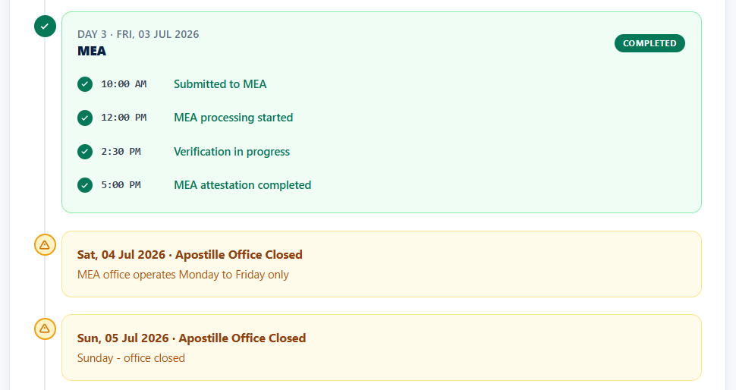Image resolution: width=736 pixels, height=390 pixels.
Task: Click the check icon beside MEA attestation completed
Action: tap(85, 185)
